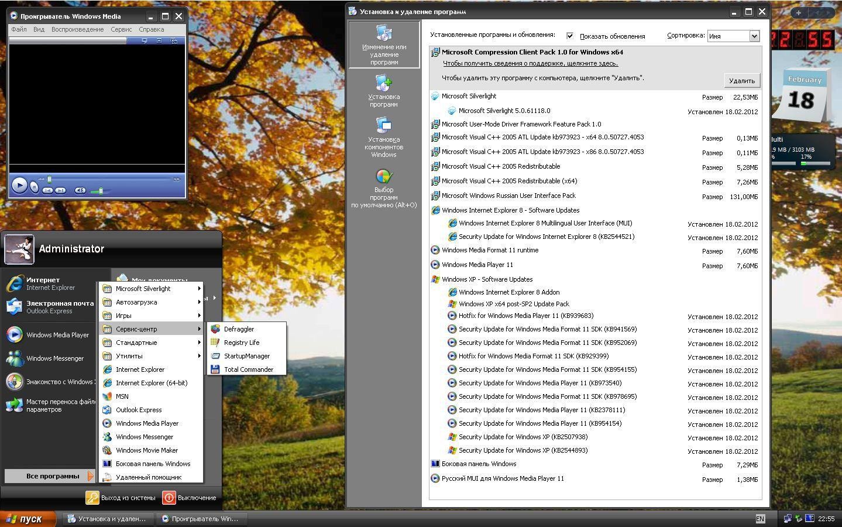
Task: Launch StartupManager from the submenu
Action: (x=246, y=356)
